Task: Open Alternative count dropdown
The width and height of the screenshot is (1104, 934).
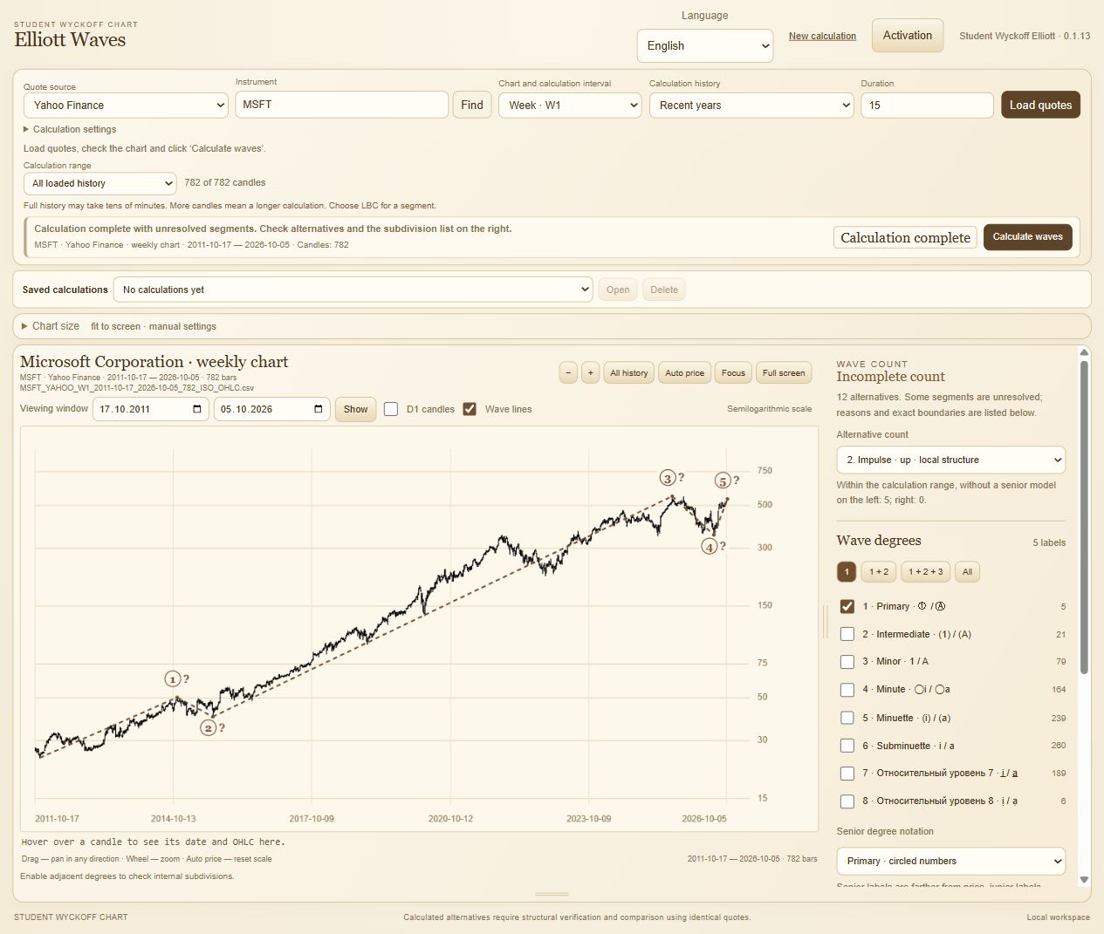Action: [x=950, y=460]
